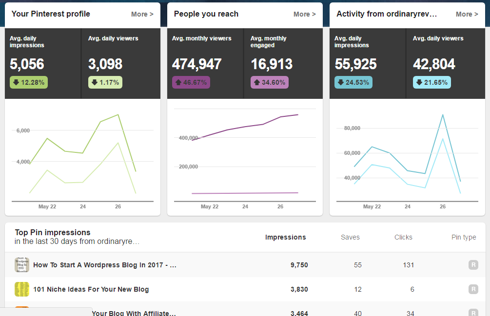Select the Your Pinterest profile panel header

click(50, 14)
